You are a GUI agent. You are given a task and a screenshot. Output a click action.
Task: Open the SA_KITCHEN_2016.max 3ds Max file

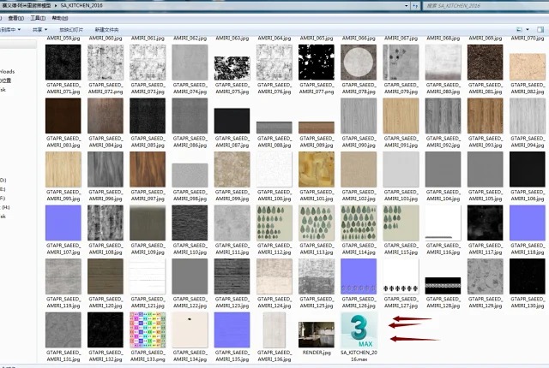tap(358, 329)
